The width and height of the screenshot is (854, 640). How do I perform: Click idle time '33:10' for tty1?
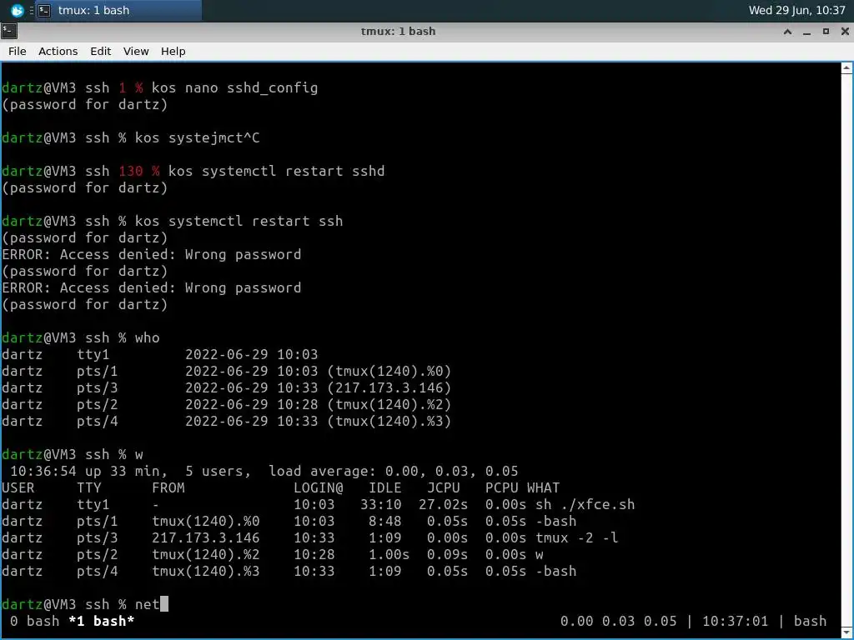[380, 504]
